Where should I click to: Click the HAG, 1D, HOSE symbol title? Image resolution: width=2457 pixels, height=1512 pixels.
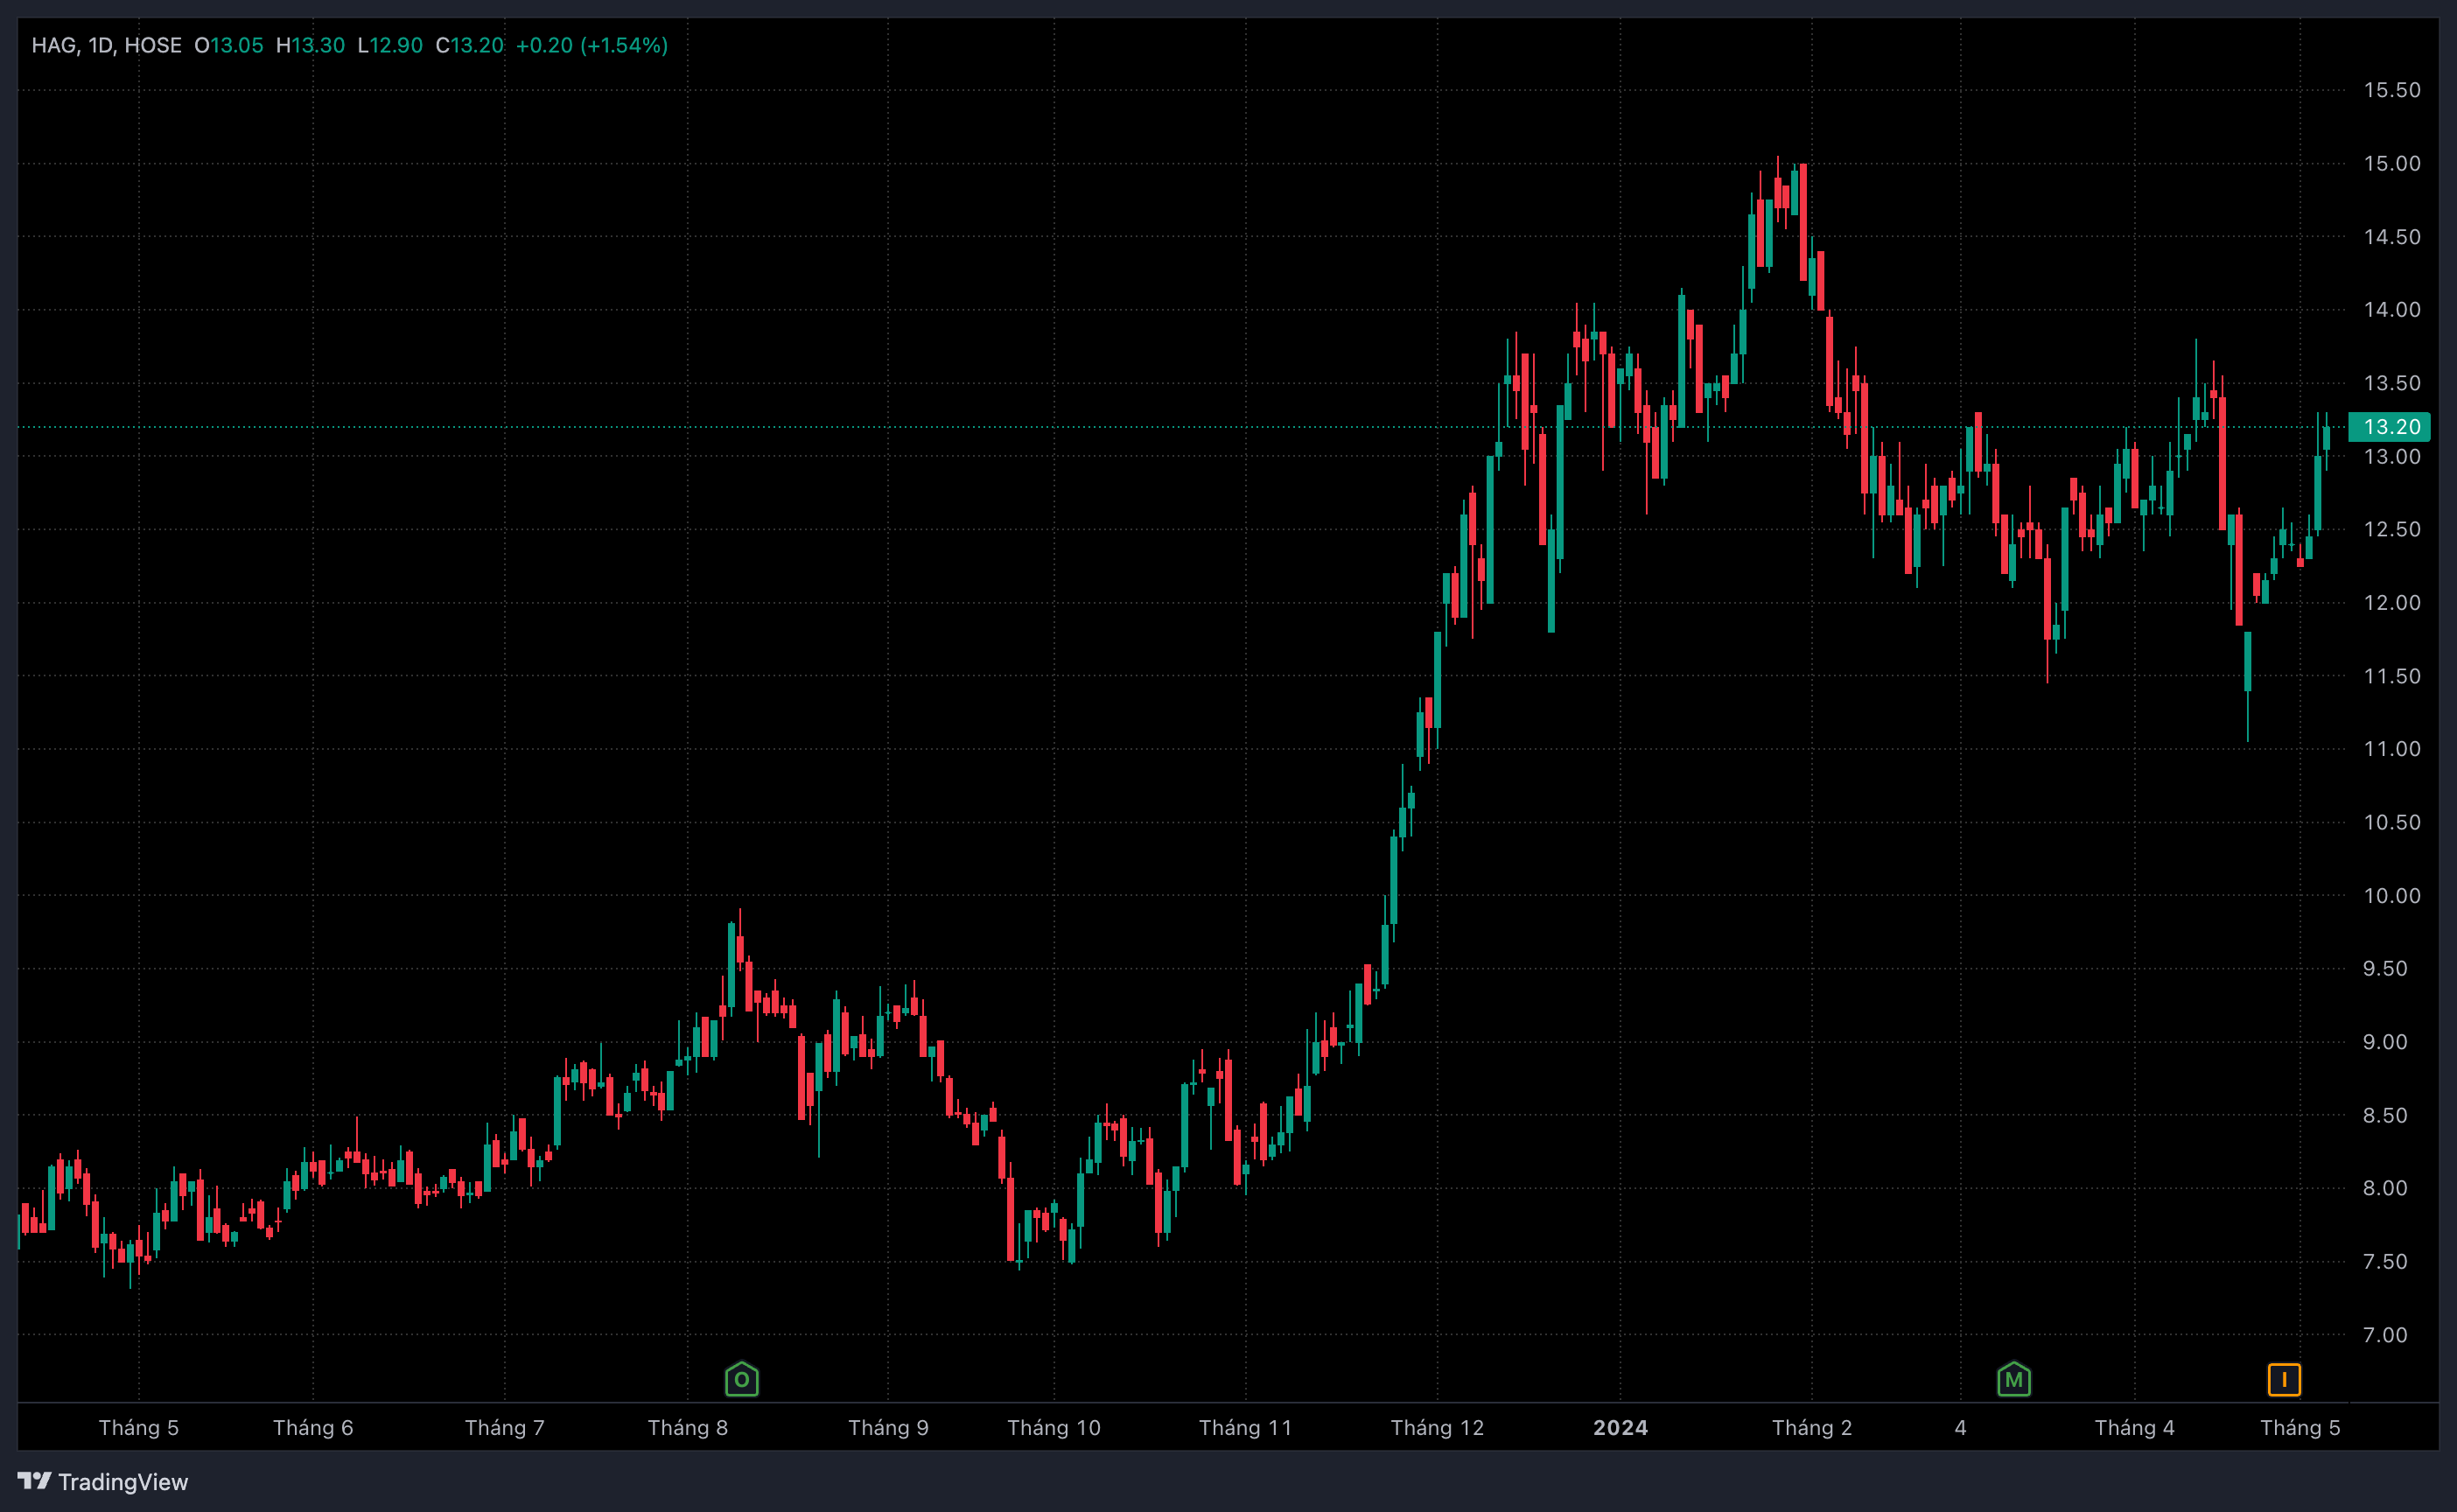click(x=107, y=45)
